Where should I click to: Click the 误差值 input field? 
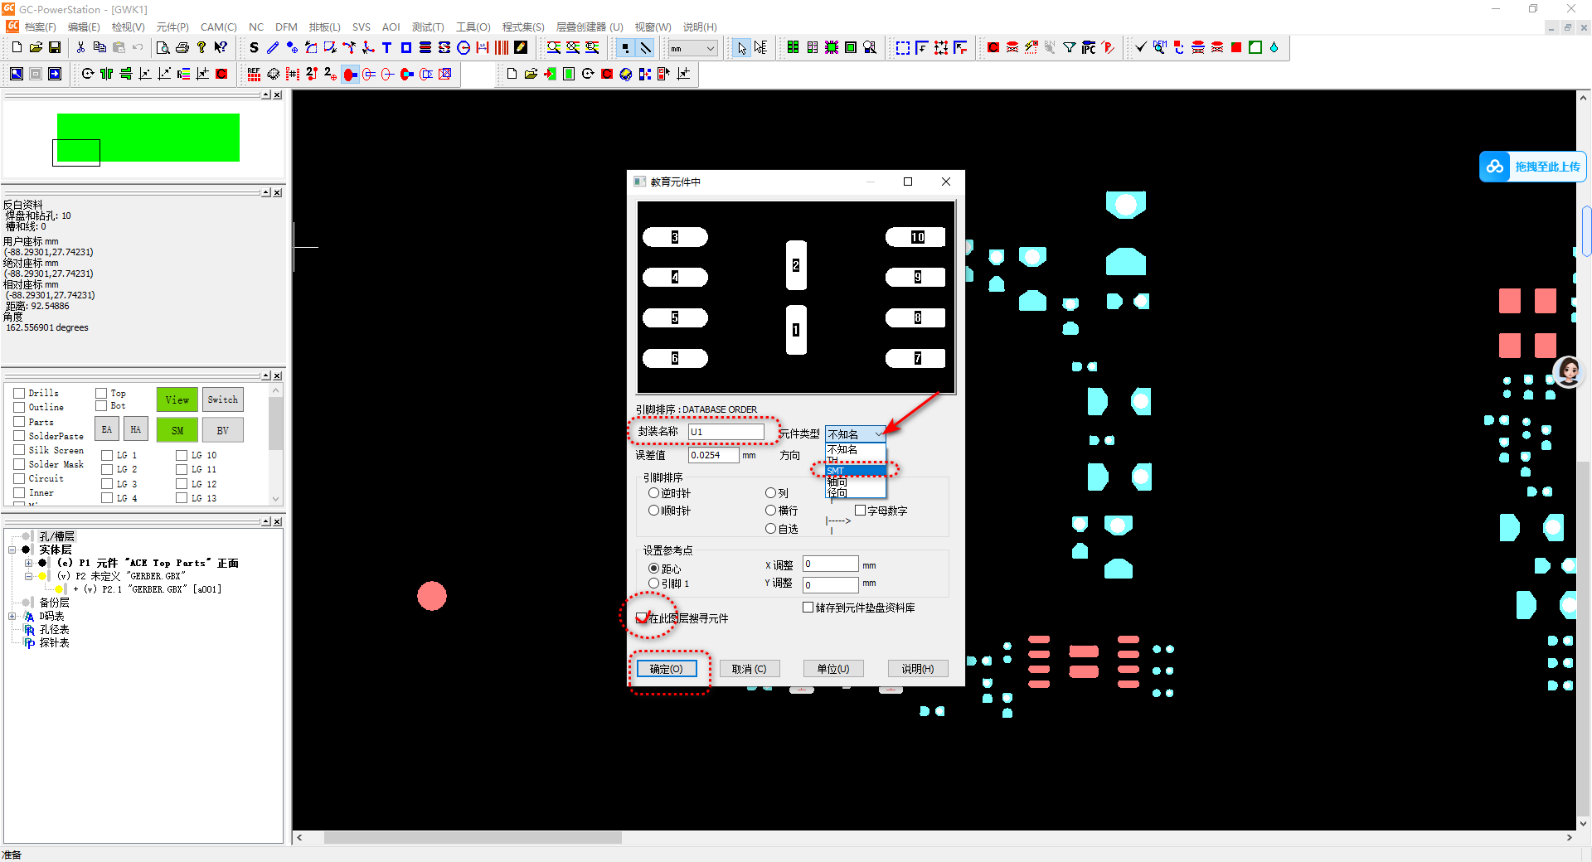[x=713, y=455]
